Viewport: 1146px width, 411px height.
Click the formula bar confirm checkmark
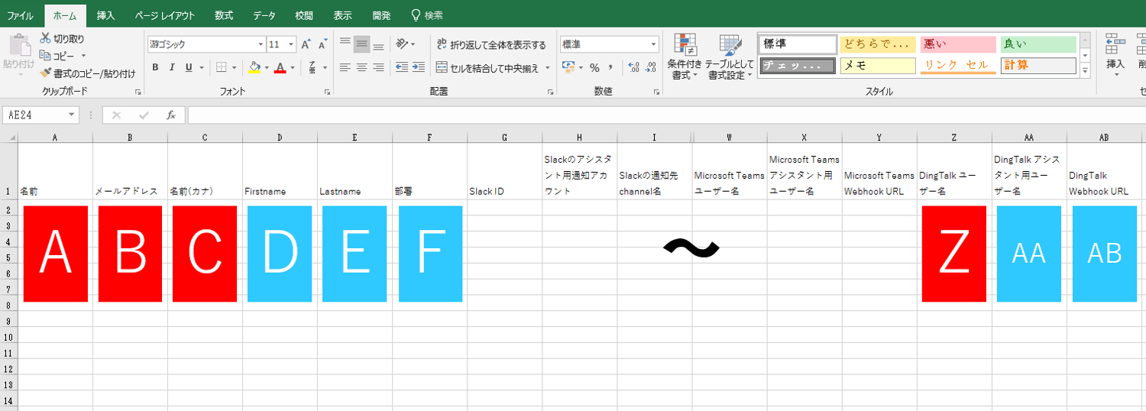144,115
